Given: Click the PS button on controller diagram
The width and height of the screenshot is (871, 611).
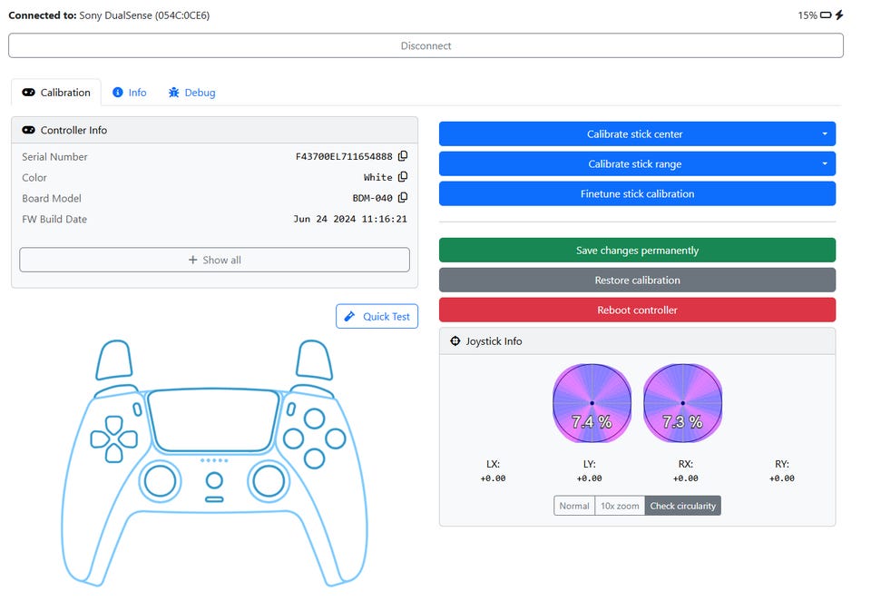Looking at the screenshot, I should (214, 480).
